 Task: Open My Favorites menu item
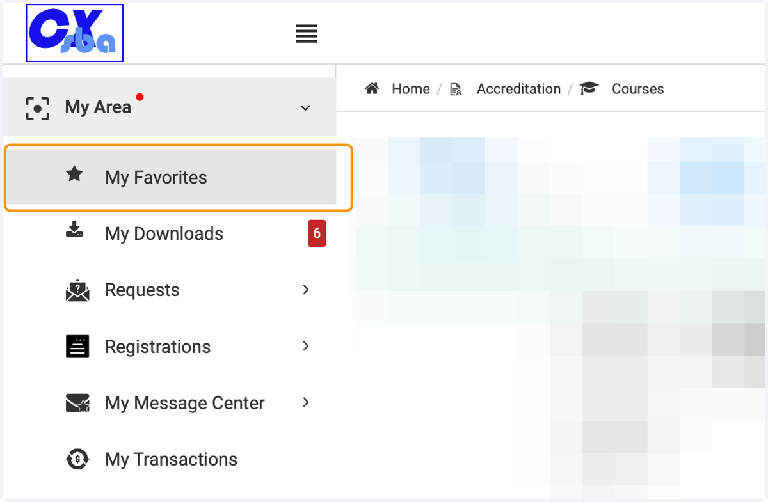click(x=170, y=177)
